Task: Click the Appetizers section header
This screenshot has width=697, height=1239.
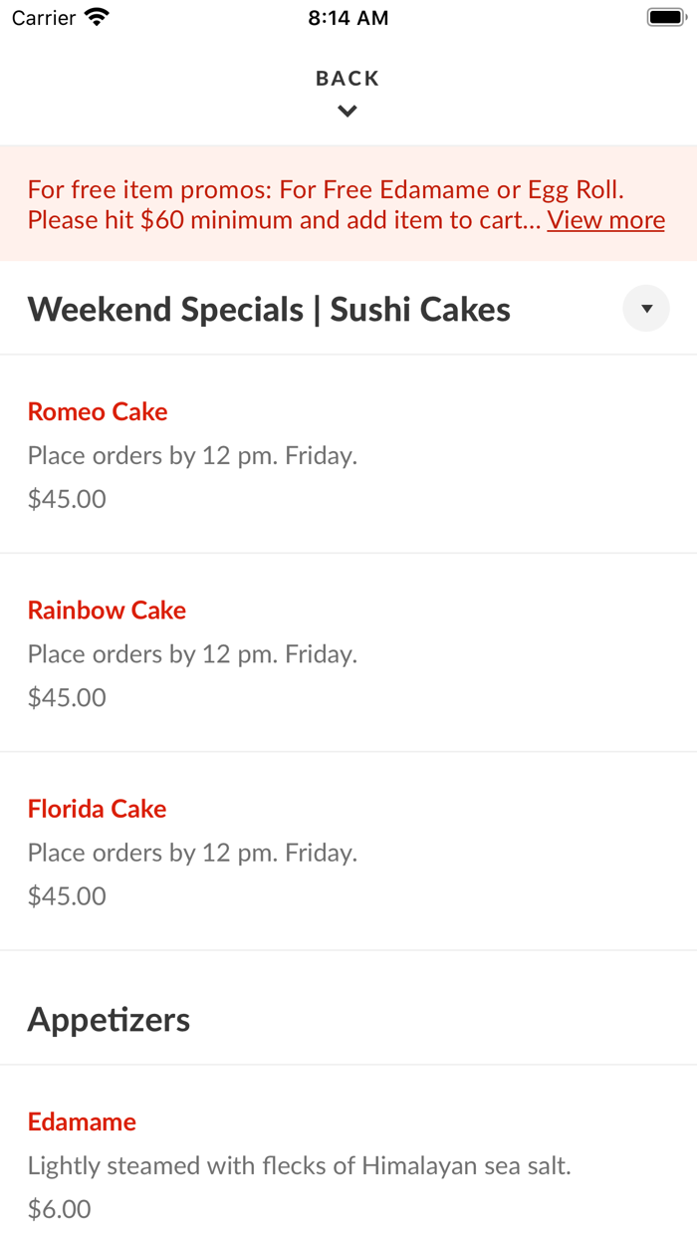Action: click(110, 1018)
